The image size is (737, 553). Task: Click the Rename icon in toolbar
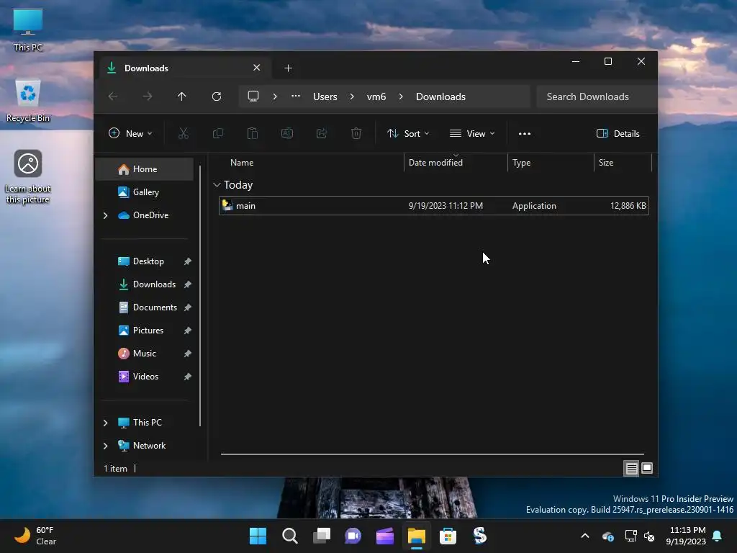point(286,133)
